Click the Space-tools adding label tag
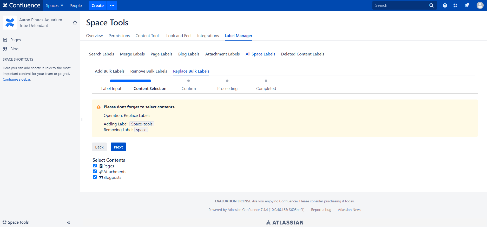Image resolution: width=487 pixels, height=227 pixels. pyautogui.click(x=142, y=124)
